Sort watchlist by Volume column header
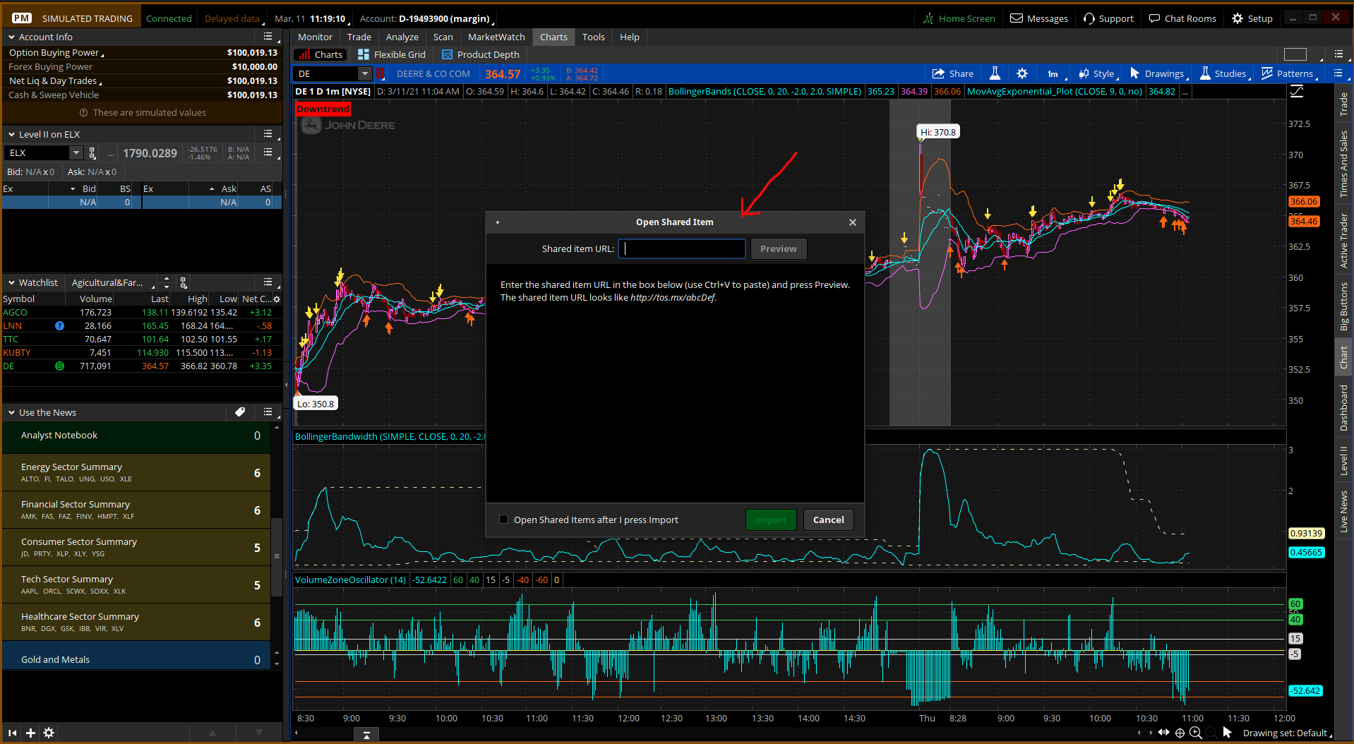This screenshot has height=744, width=1354. tap(95, 299)
